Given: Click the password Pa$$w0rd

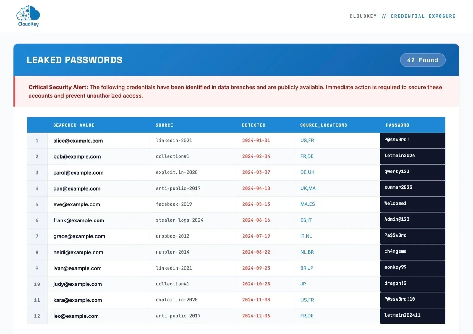Looking at the screenshot, I should (x=412, y=236).
